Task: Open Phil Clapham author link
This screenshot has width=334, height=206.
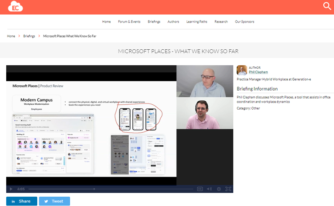Action: [258, 72]
